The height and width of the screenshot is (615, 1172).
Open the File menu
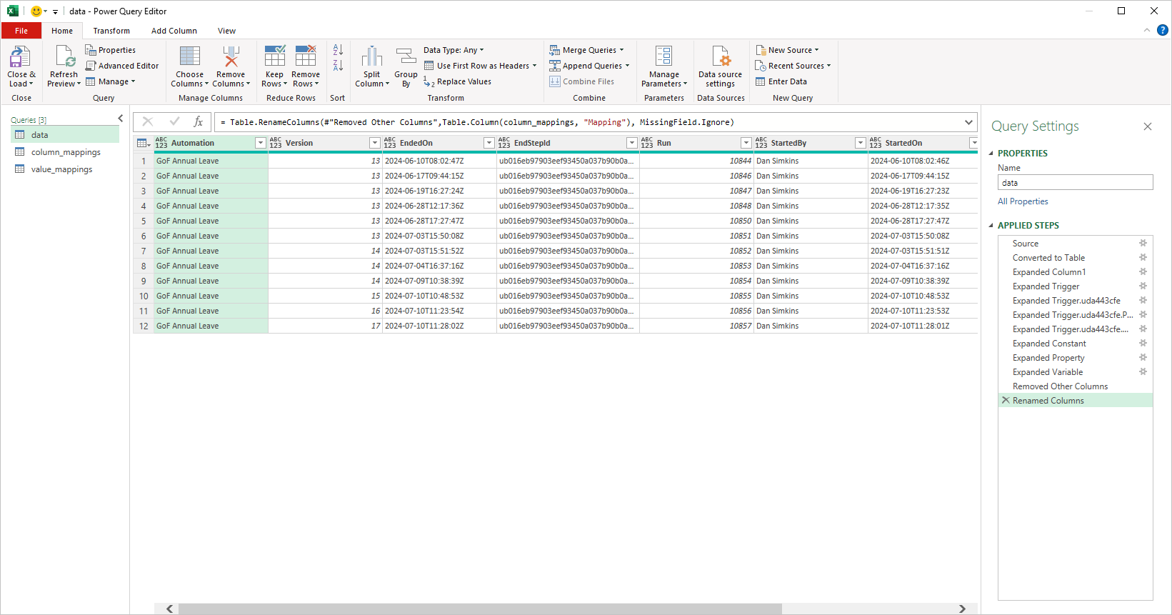[x=21, y=31]
